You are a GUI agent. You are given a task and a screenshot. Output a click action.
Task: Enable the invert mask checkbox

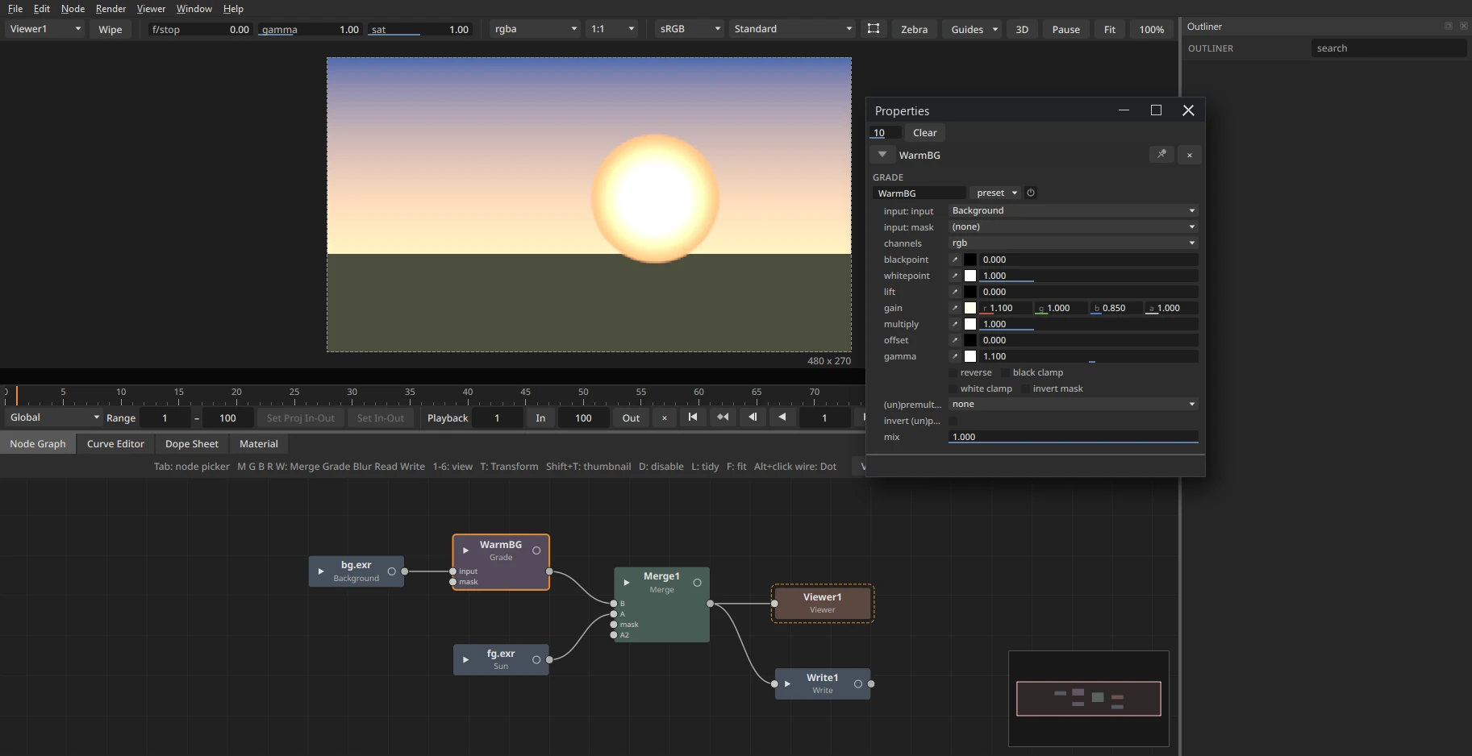coord(1025,388)
